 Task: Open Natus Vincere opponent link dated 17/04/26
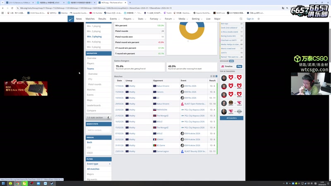163,86
